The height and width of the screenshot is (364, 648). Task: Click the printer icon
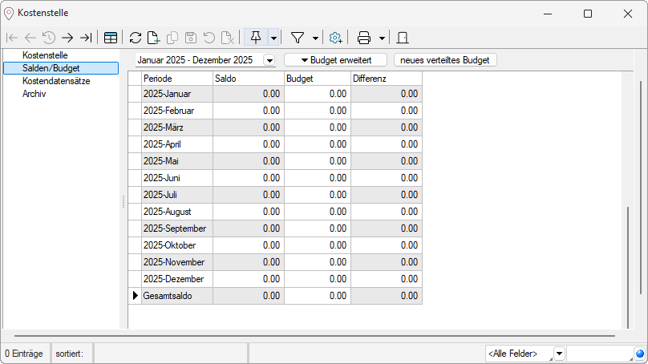pyautogui.click(x=364, y=38)
